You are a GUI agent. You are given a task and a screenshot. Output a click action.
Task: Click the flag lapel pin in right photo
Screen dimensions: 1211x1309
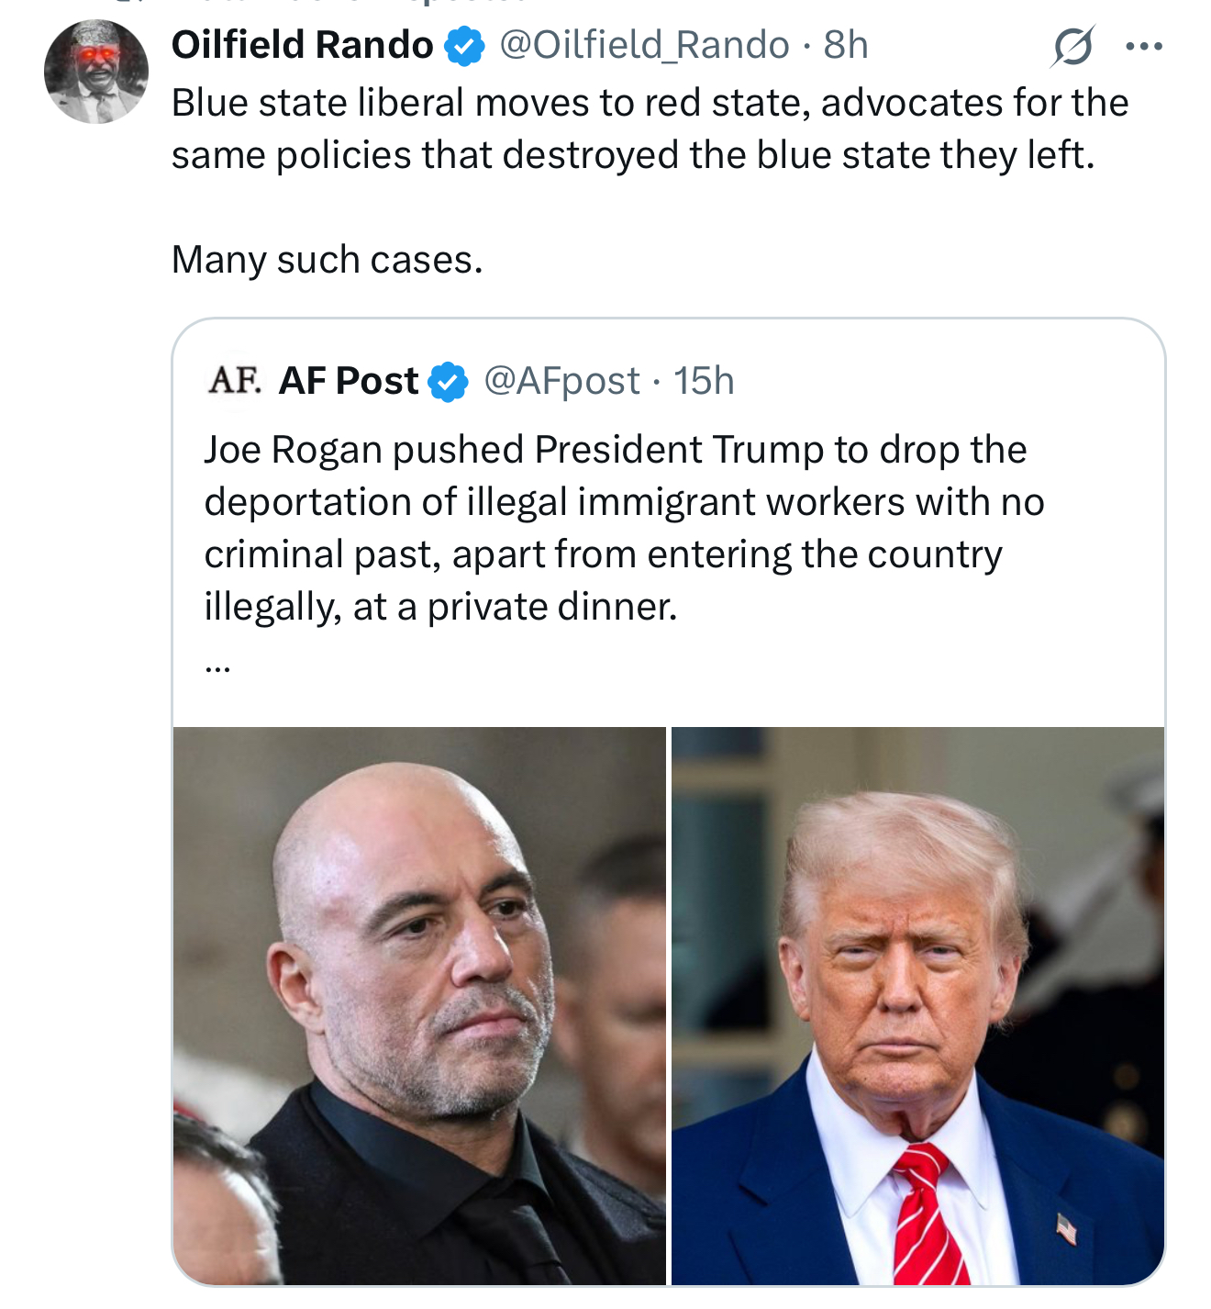pyautogui.click(x=1066, y=1228)
